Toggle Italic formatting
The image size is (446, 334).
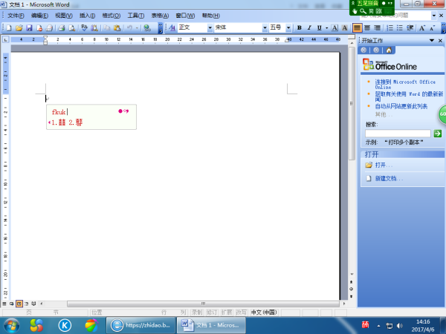tap(309, 28)
